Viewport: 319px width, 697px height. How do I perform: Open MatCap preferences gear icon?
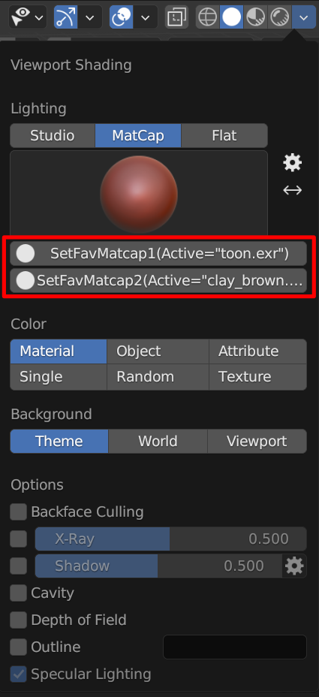tap(292, 163)
